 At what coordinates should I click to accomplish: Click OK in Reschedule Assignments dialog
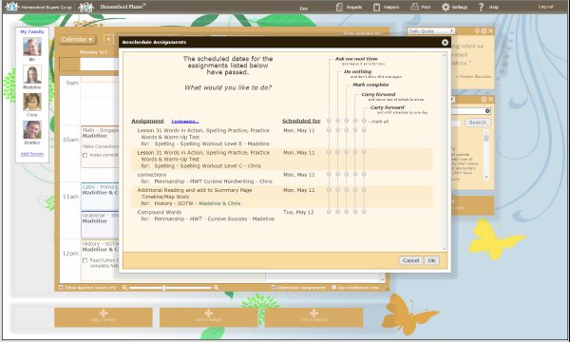[432, 260]
